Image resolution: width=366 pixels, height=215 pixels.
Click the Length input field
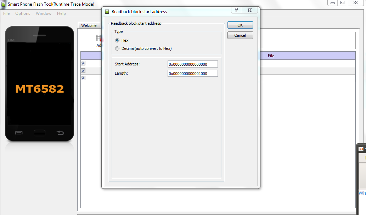pyautogui.click(x=192, y=73)
